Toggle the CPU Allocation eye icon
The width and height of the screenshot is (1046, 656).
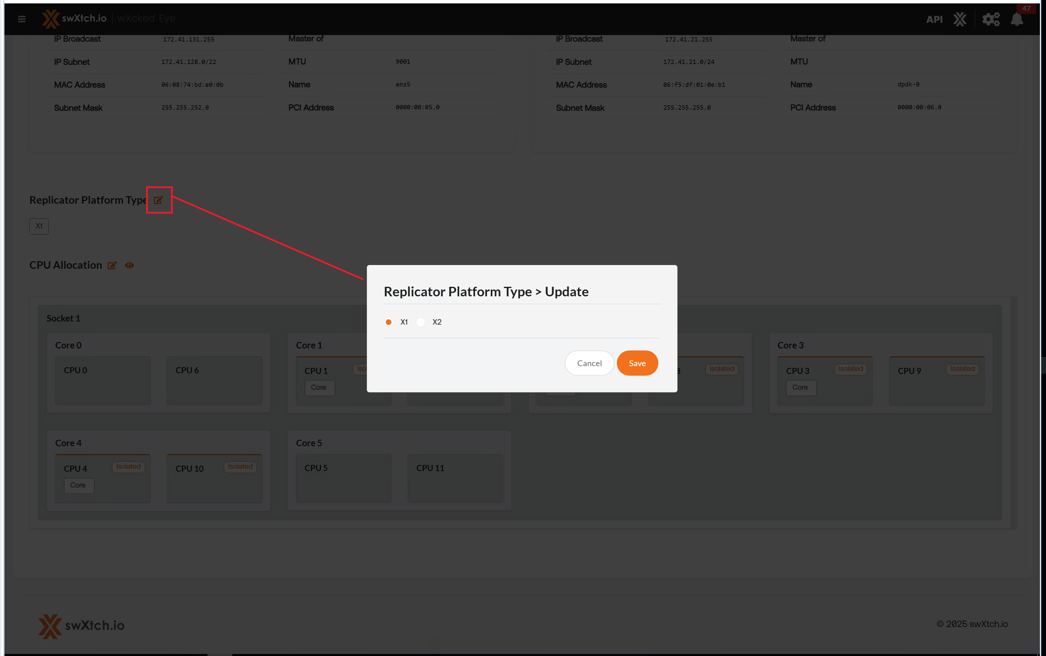pyautogui.click(x=129, y=266)
